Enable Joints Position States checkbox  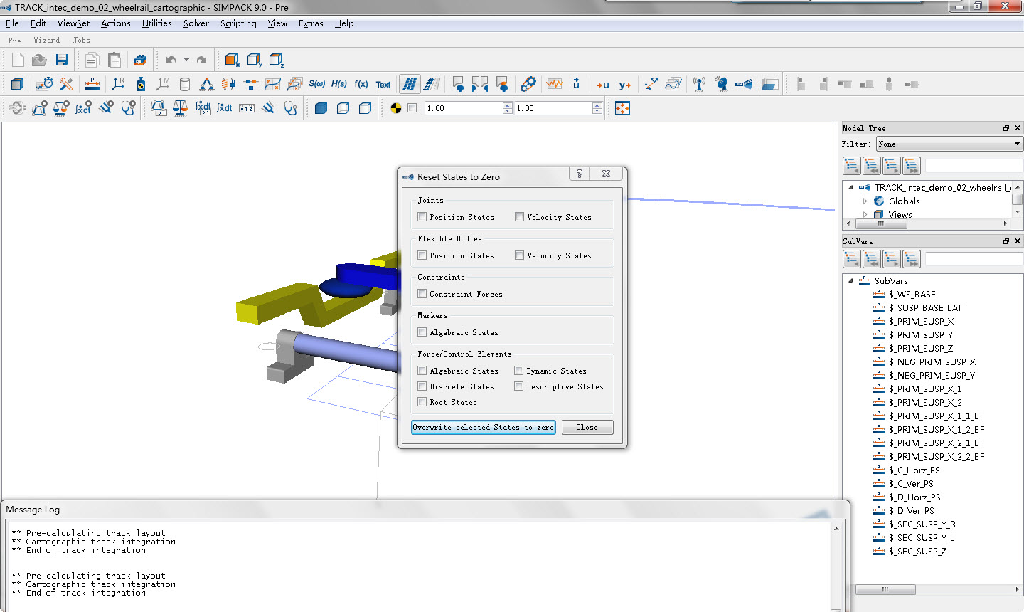(x=422, y=217)
